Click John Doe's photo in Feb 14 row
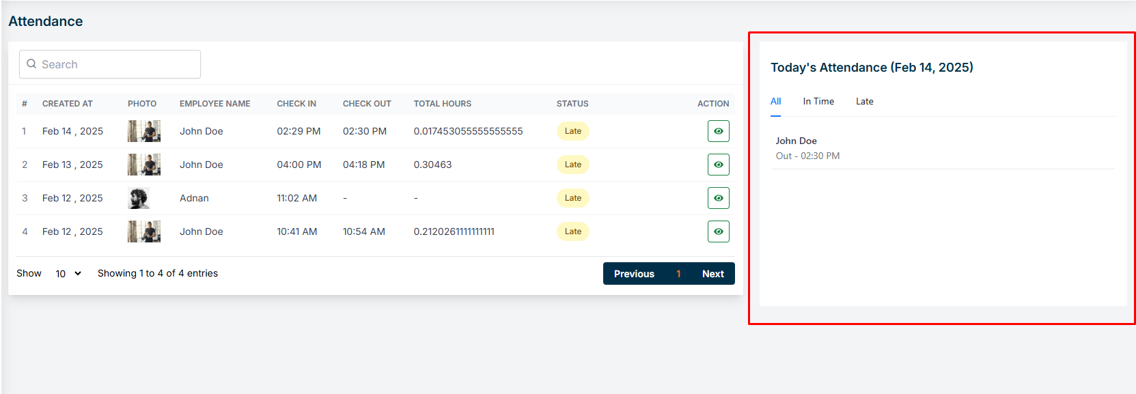Image resolution: width=1136 pixels, height=394 pixels. pyautogui.click(x=144, y=131)
